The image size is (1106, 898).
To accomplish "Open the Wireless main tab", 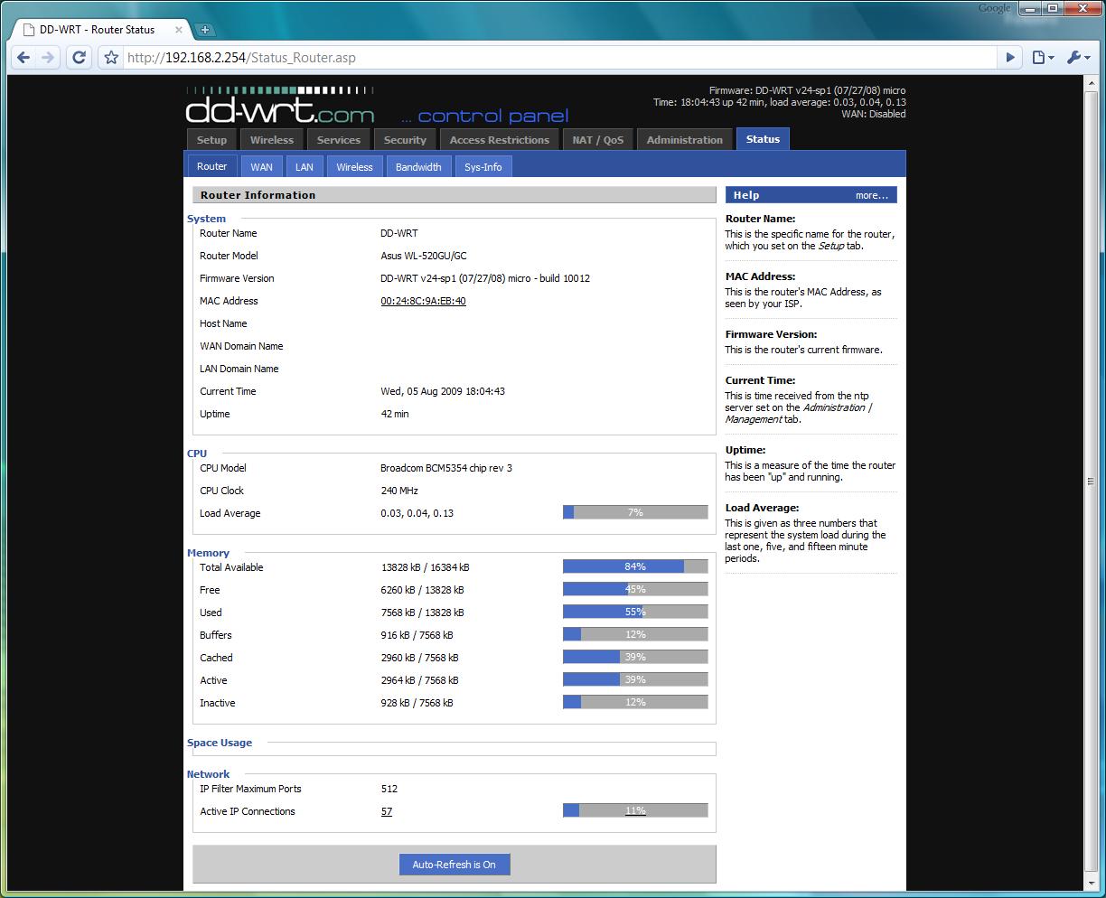I will click(272, 140).
